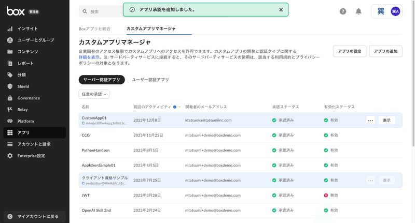Screen dimensions: 415x223
Task: Click the search magnifier icon
Action: coord(85,11)
